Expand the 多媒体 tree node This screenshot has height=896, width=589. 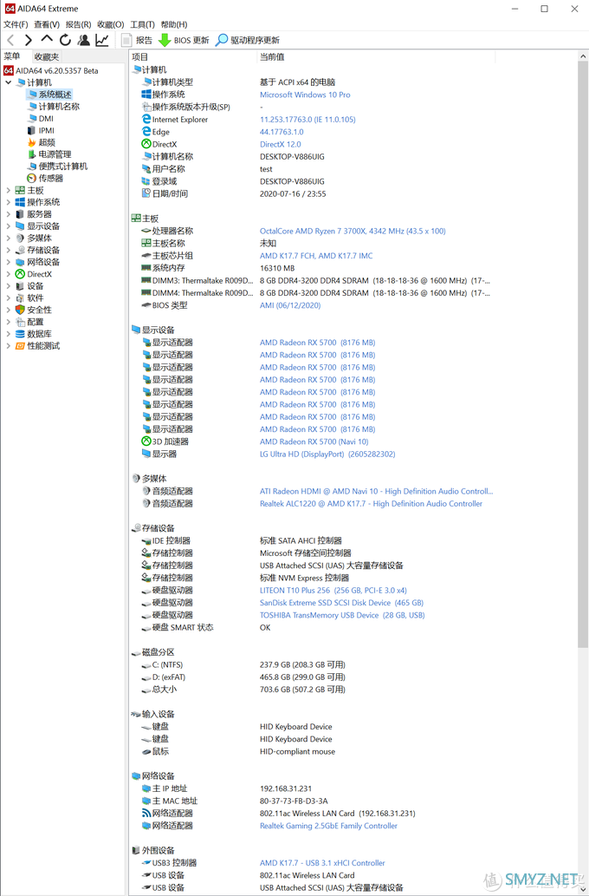8,239
